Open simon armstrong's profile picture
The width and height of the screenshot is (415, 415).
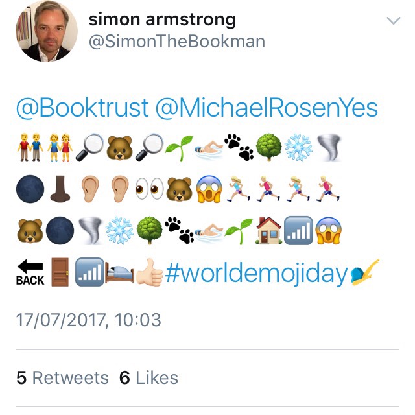[x=47, y=31]
